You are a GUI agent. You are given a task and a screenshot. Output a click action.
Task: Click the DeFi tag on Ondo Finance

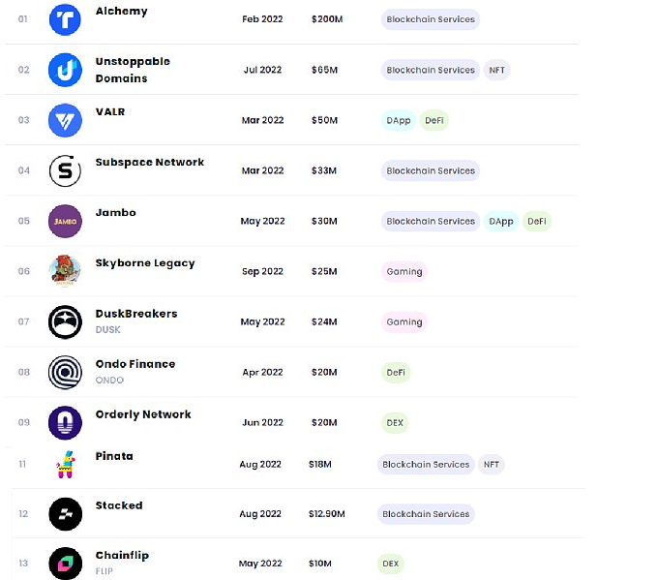pos(396,372)
